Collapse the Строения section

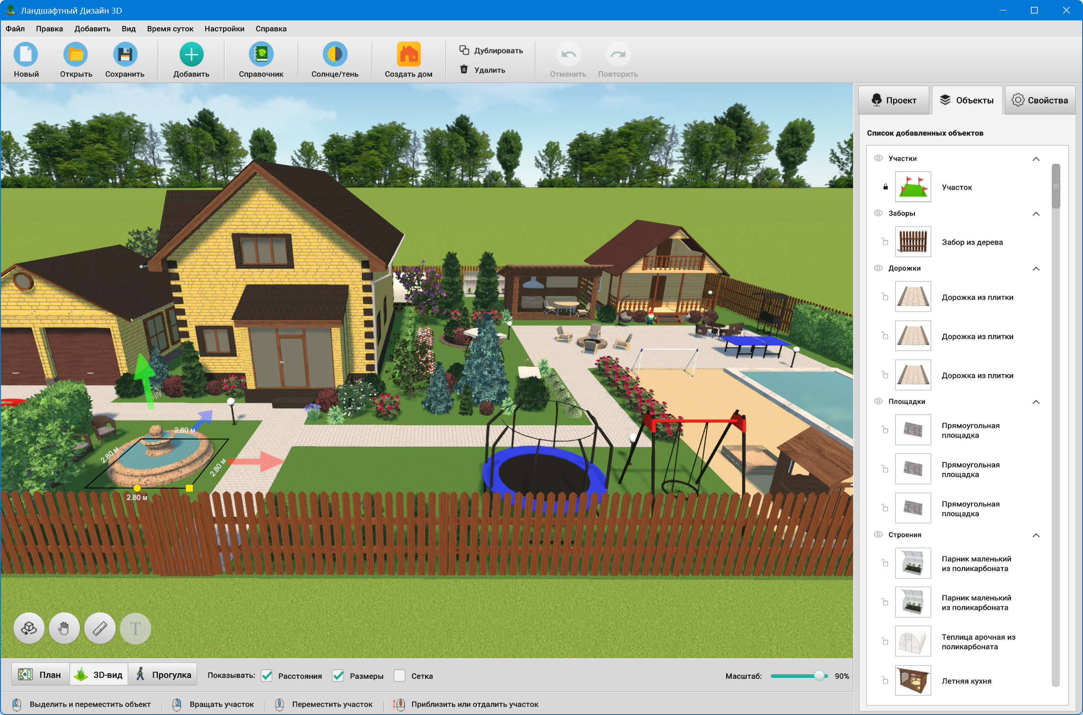(x=1035, y=535)
